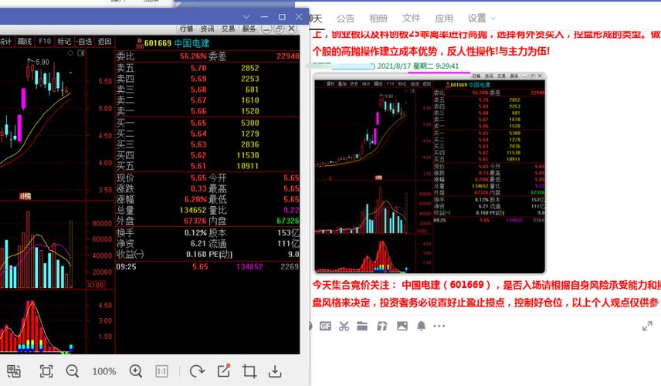Viewport: 661px width, 386px height.
Task: Click the 量比 value 9.22
Action: 291,210
